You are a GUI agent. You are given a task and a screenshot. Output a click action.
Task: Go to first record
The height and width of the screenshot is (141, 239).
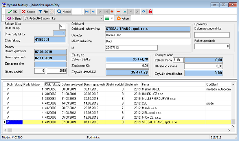click(x=87, y=11)
